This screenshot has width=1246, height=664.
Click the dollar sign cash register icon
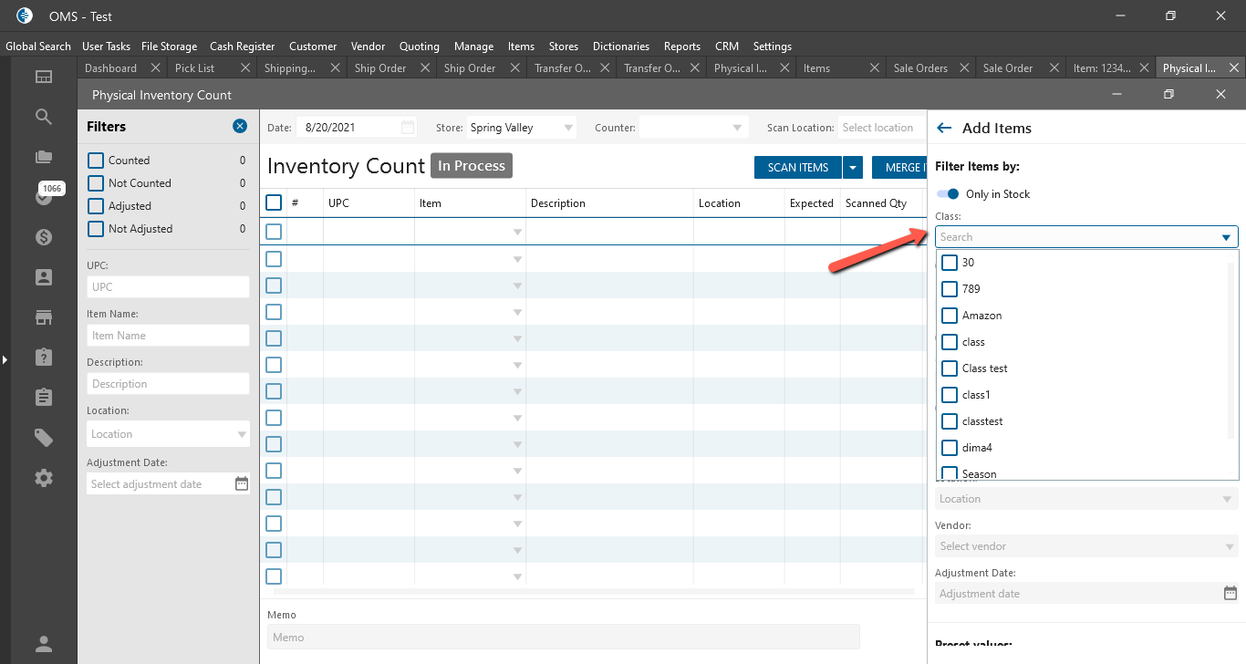pos(44,237)
